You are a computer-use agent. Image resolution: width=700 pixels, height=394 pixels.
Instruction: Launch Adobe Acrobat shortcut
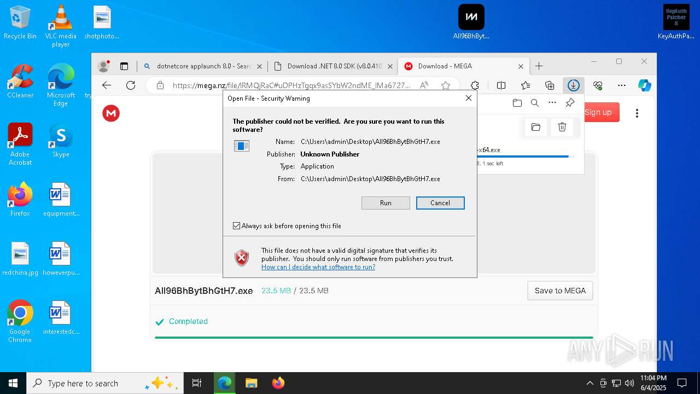(x=20, y=144)
